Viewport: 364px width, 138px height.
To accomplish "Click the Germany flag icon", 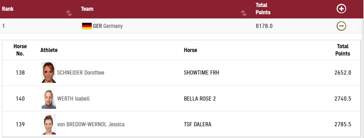I will coord(87,26).
